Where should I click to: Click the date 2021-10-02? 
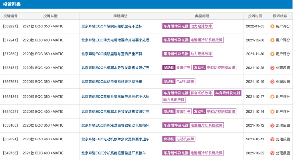tap(255, 153)
